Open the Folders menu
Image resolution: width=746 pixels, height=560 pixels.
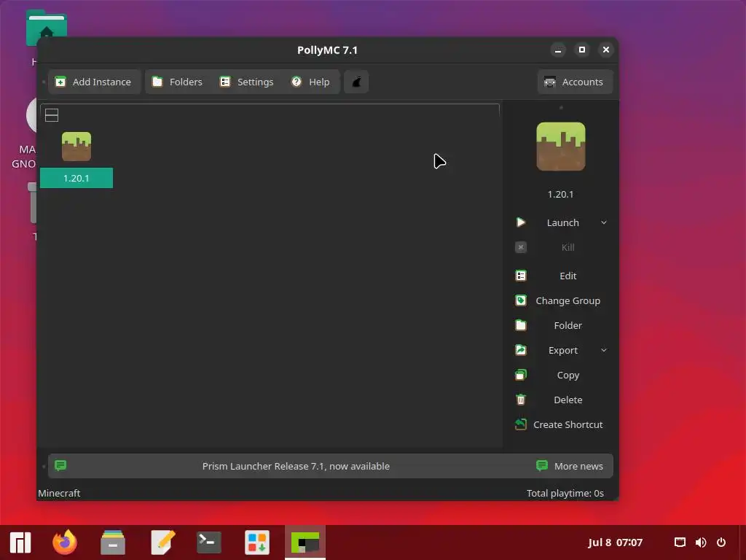pos(177,82)
